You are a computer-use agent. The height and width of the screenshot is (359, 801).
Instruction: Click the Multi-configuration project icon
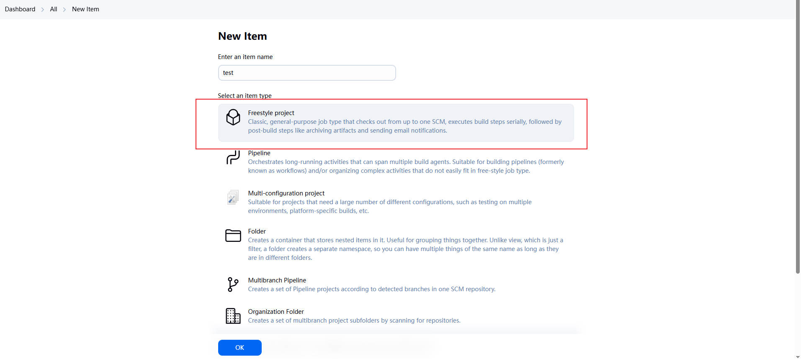[x=233, y=197]
